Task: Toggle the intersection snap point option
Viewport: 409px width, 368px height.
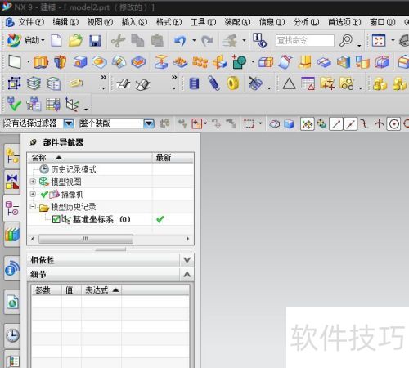Action: click(x=379, y=124)
